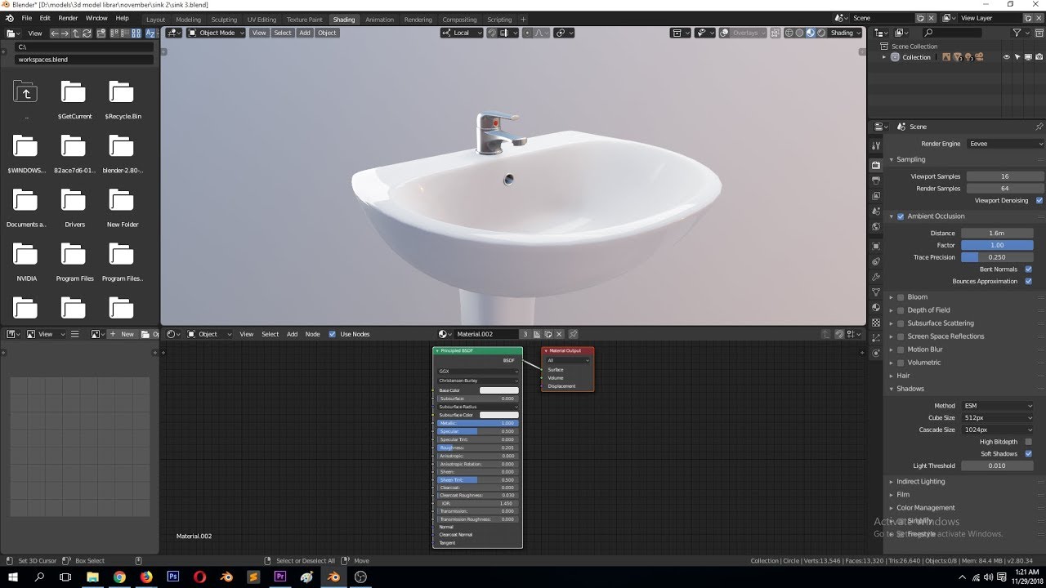1046x588 pixels.
Task: Click Object button in viewport header
Action: pyautogui.click(x=327, y=33)
